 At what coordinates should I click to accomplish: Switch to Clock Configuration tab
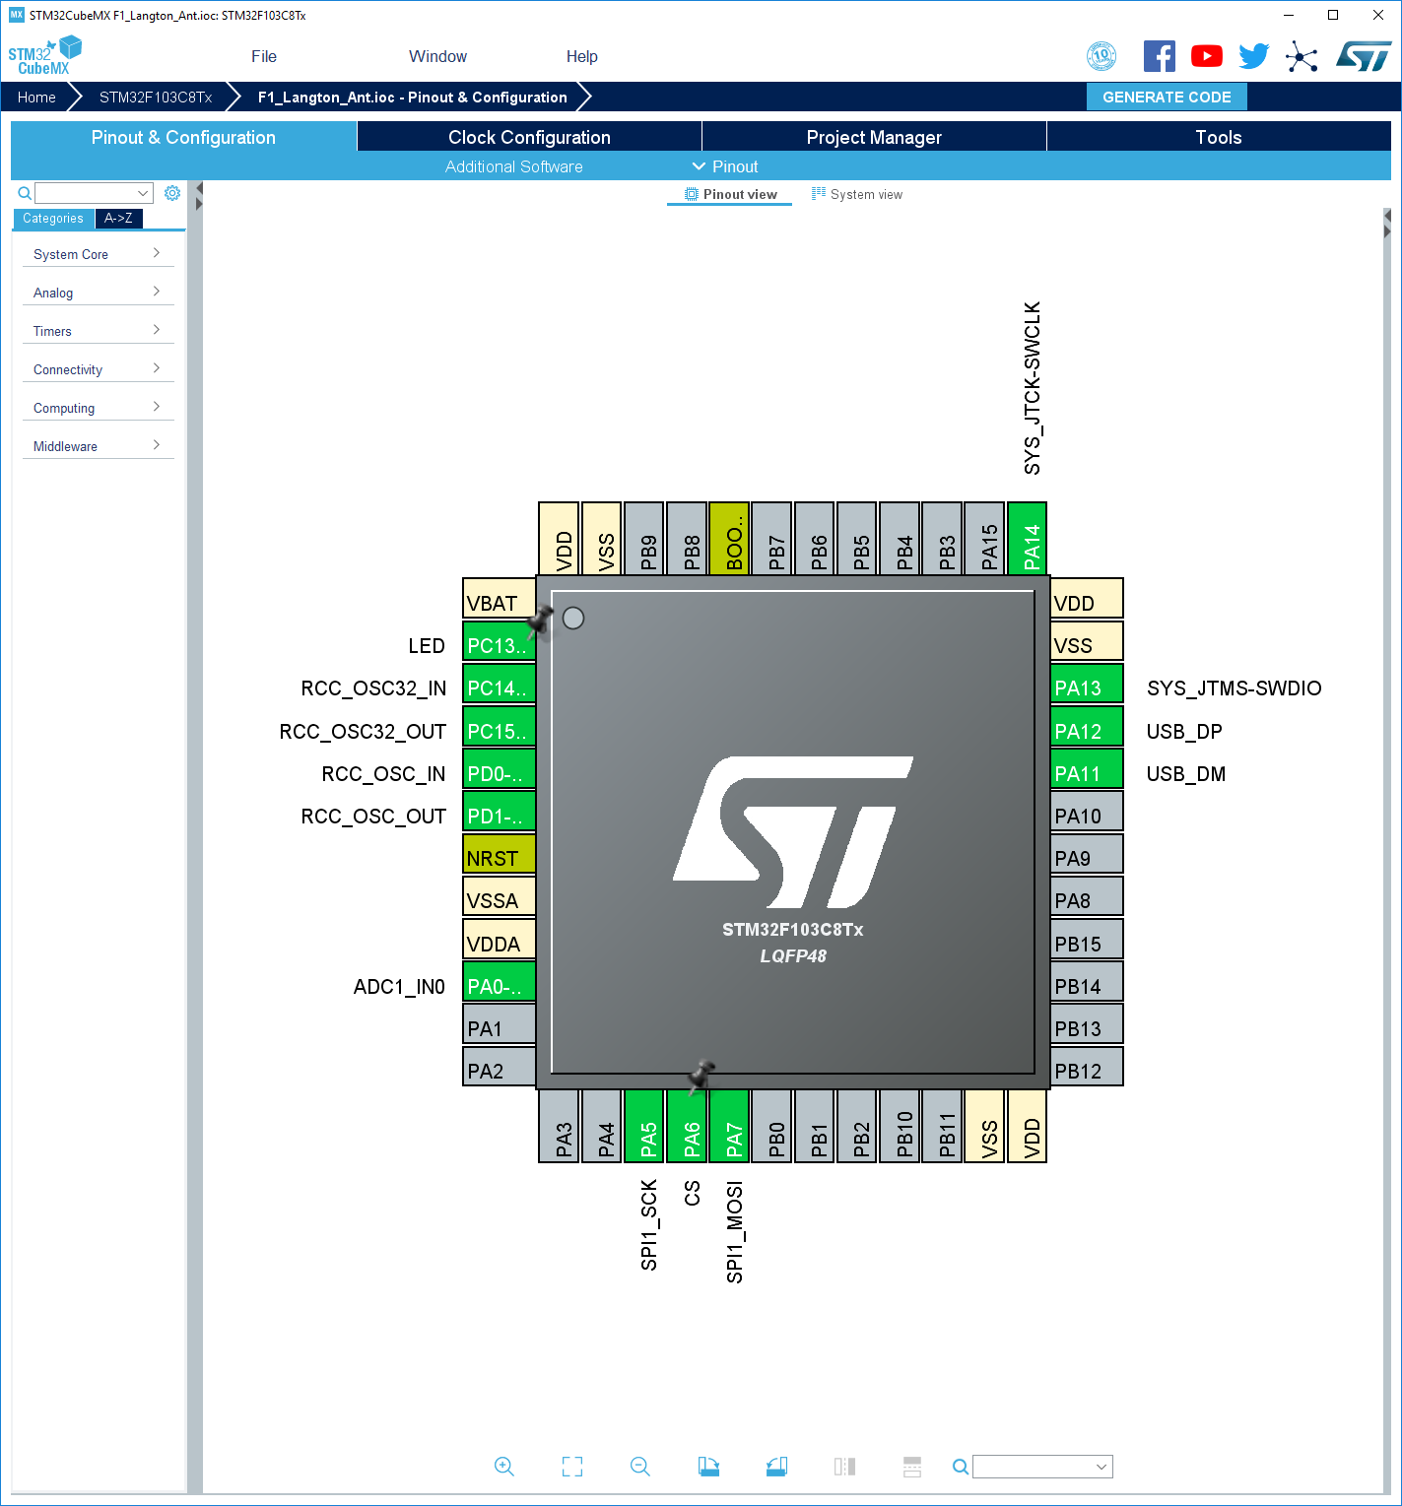529,137
